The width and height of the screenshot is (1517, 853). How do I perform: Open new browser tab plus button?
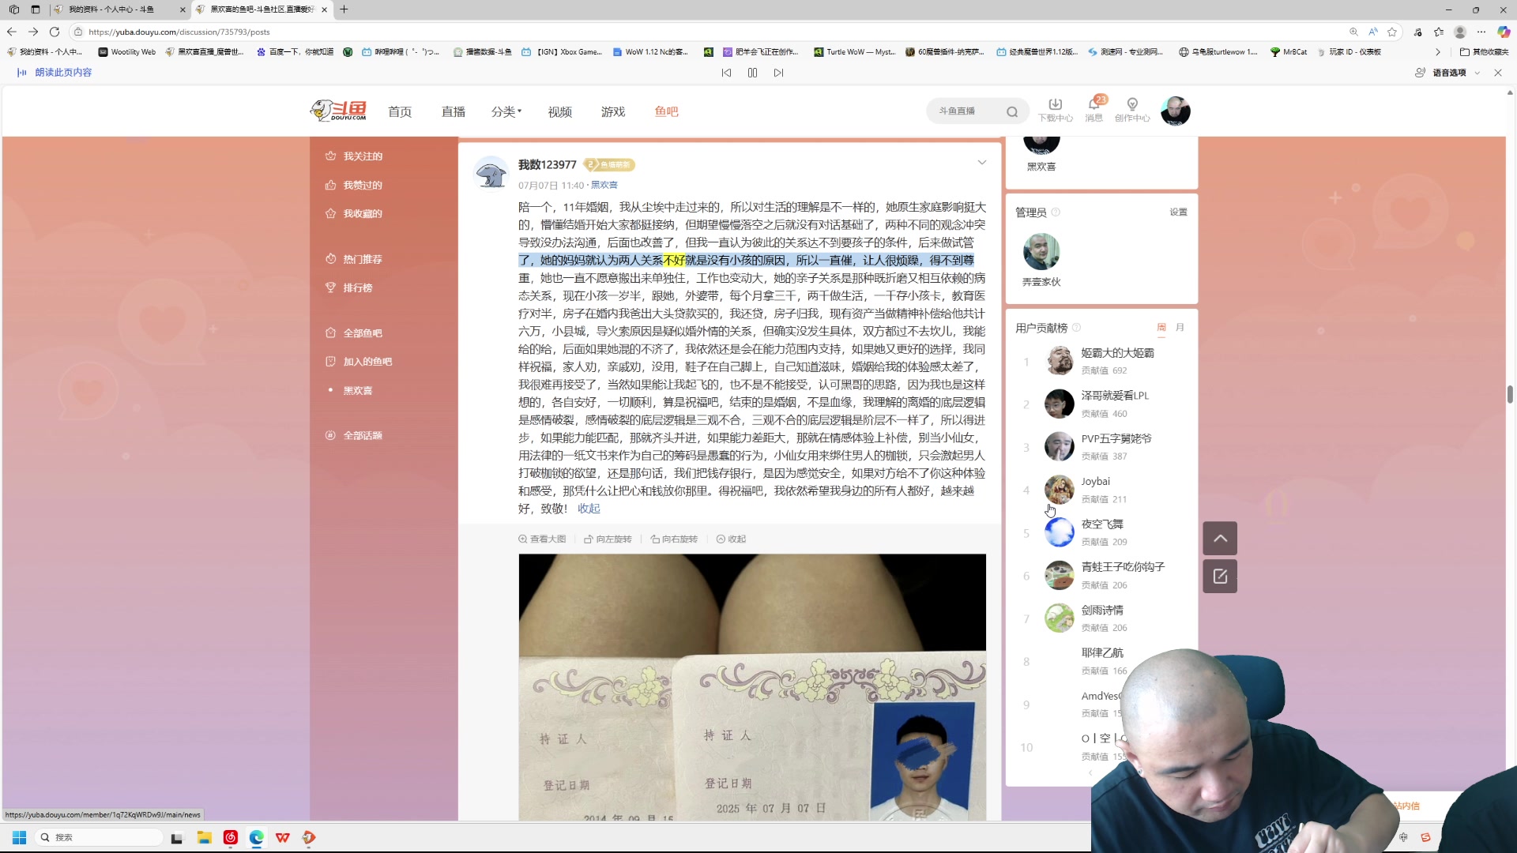(344, 9)
